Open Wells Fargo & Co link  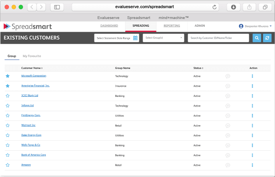(x=31, y=145)
